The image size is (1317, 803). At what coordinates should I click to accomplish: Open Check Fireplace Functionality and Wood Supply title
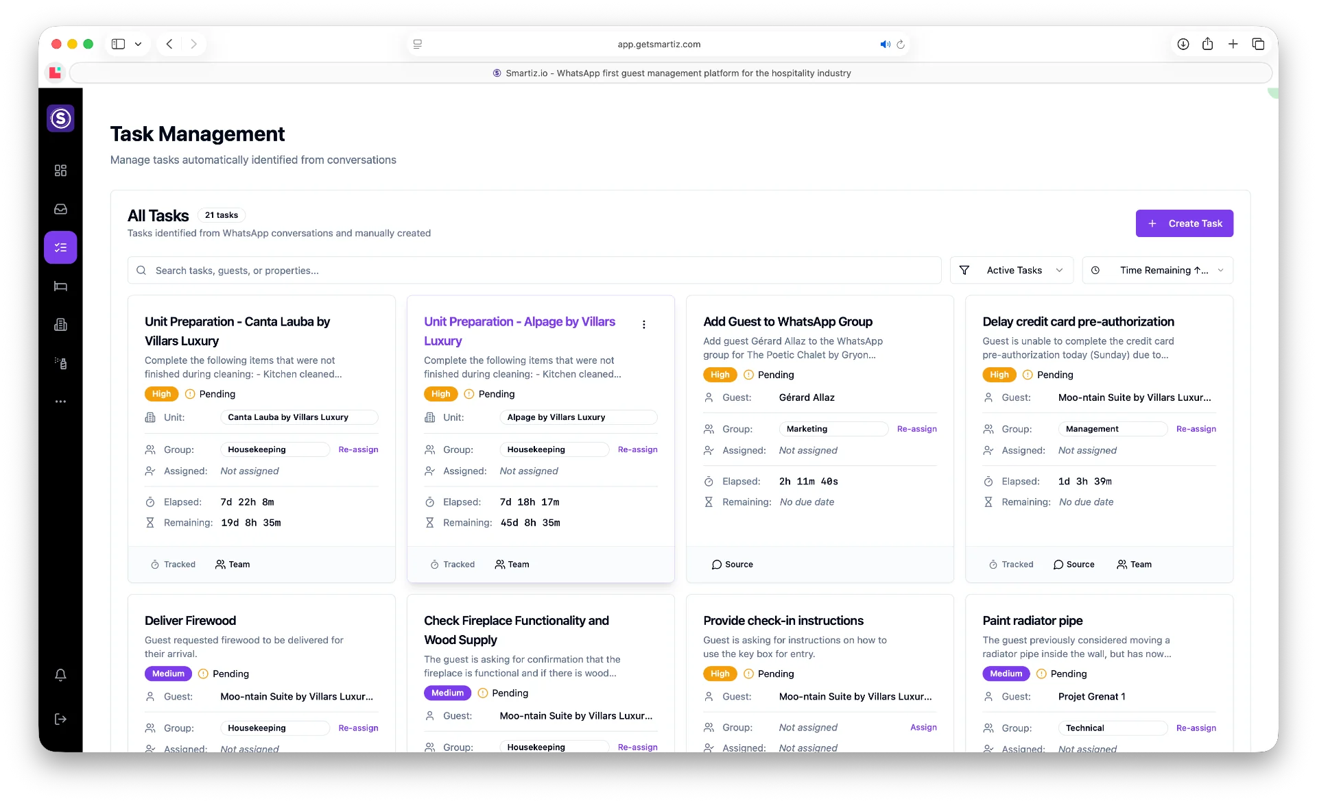(516, 630)
